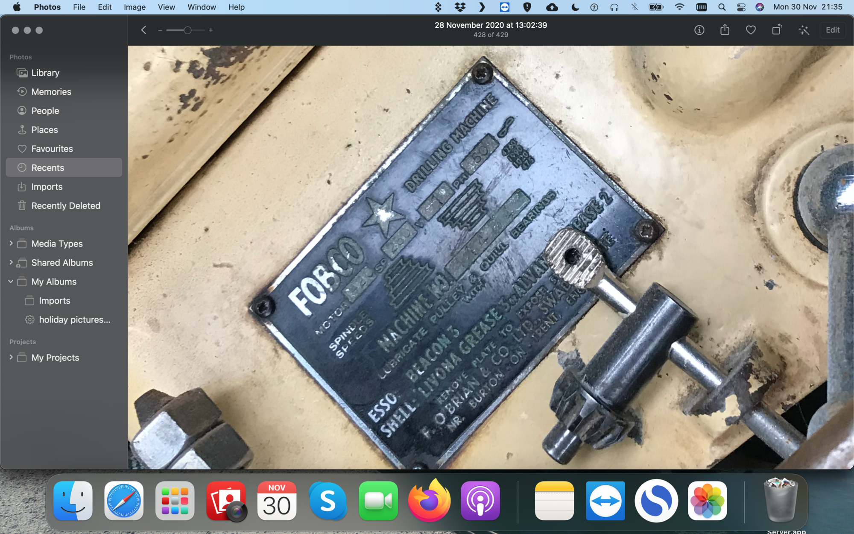Expand My Projects disclosure arrow

[11, 357]
